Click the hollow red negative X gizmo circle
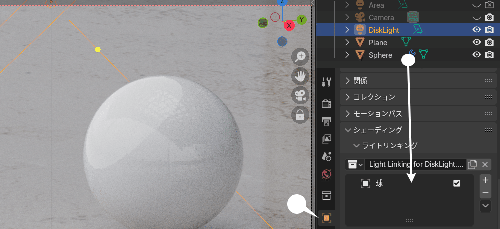This screenshot has width=500, height=229. pos(275,17)
